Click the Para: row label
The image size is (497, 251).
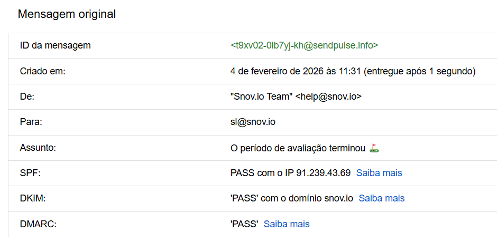click(x=31, y=122)
